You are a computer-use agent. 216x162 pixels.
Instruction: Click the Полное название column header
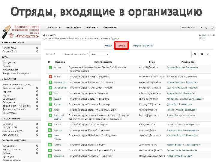tap(103, 62)
